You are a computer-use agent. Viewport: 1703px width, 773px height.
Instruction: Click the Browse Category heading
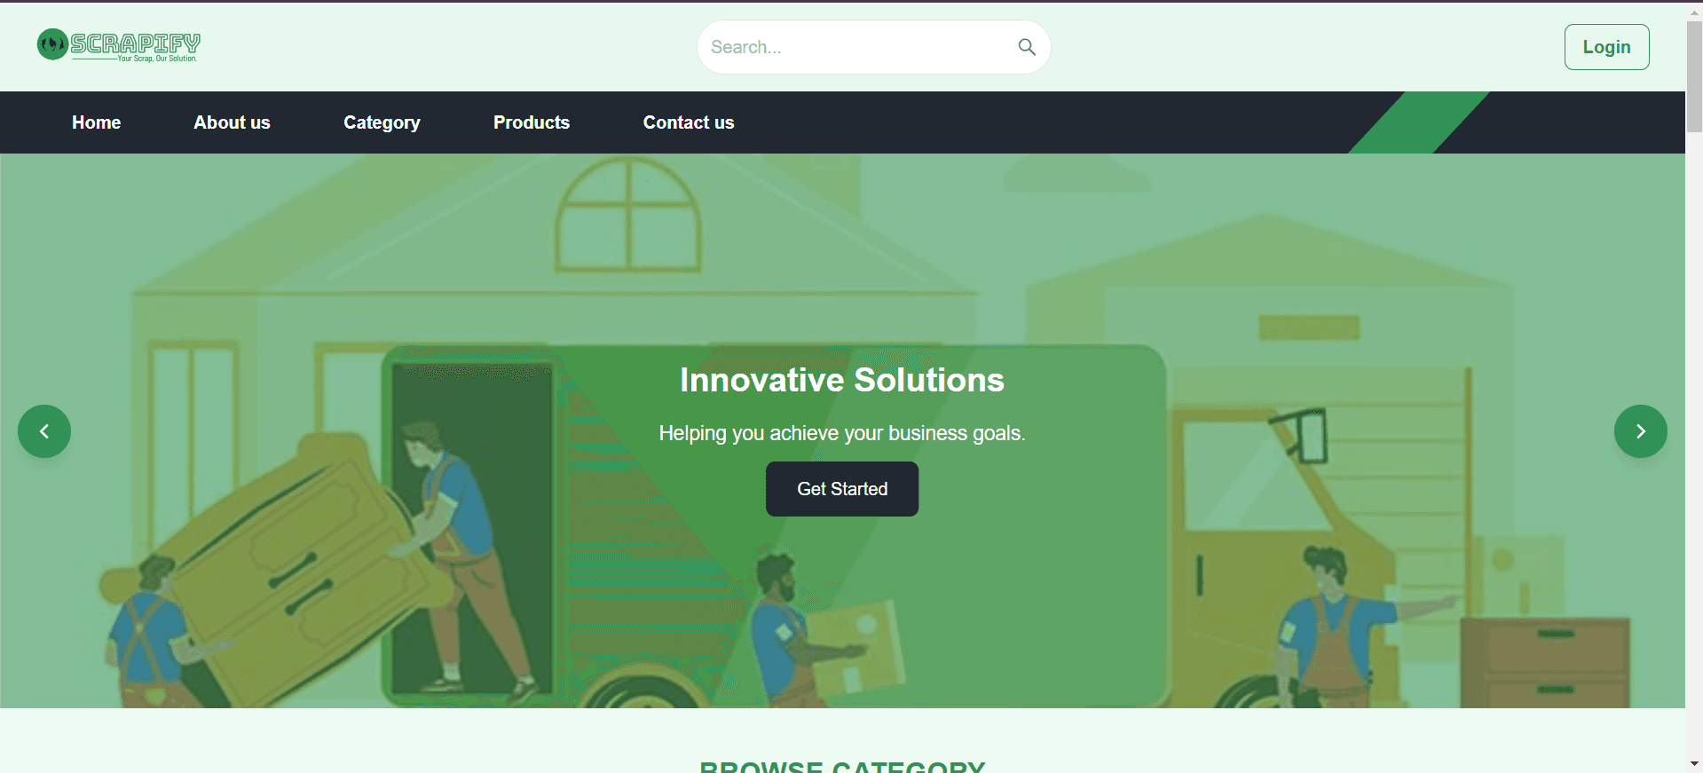842,766
